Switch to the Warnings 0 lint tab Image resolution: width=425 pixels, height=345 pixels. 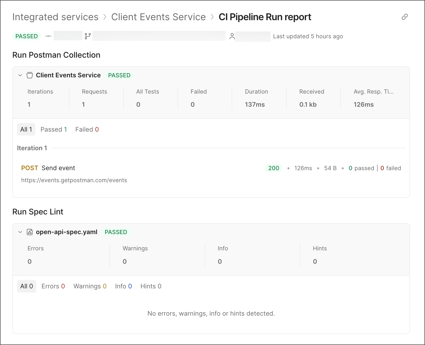[90, 286]
